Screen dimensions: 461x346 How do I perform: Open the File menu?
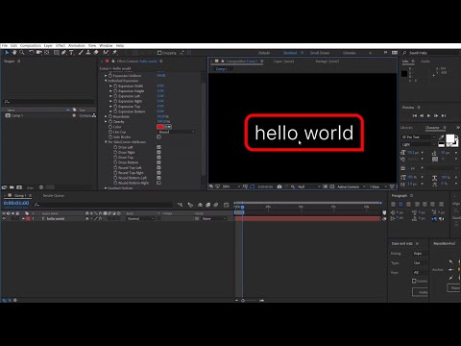5,46
